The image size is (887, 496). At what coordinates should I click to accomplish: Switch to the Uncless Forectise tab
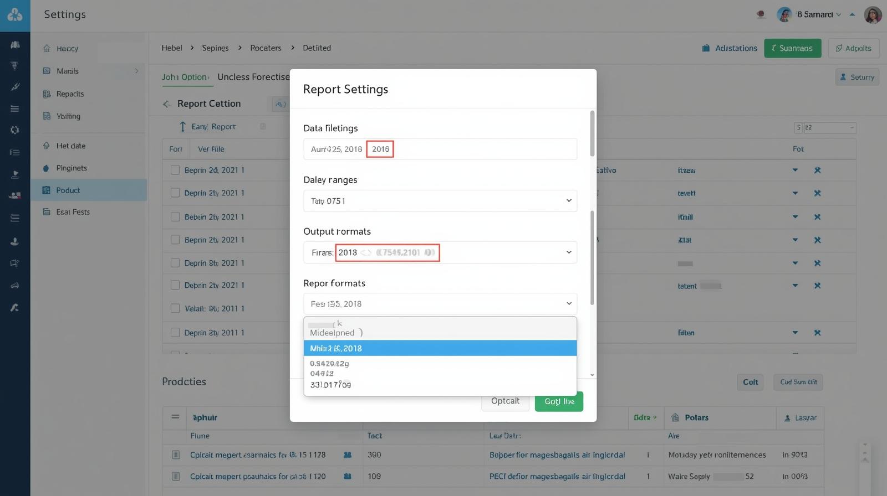pos(253,77)
